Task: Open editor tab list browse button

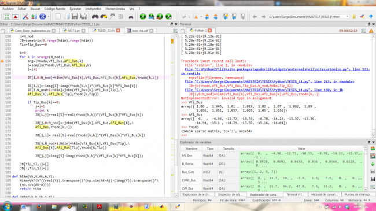Action: click(x=3, y=31)
